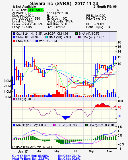Click 'Vol: 0.5792M' legend text
The image size is (128, 160).
pyautogui.click(x=48, y=41)
